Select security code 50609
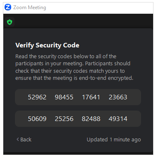 tap(37, 119)
